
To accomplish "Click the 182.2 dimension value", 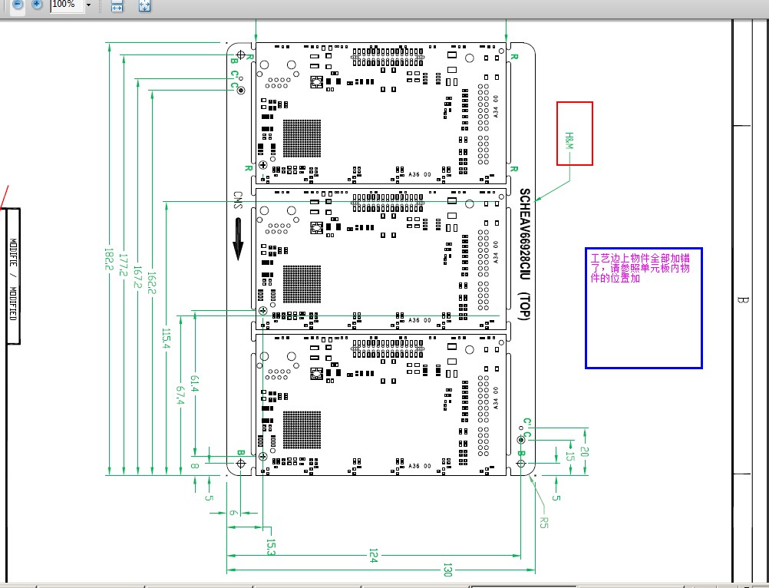I will pos(108,259).
